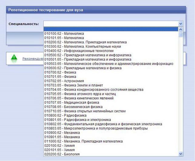The height and width of the screenshot is (161, 195).
Task: Choose 010800.62 - Радиофизика entry
Action: pos(111,116)
